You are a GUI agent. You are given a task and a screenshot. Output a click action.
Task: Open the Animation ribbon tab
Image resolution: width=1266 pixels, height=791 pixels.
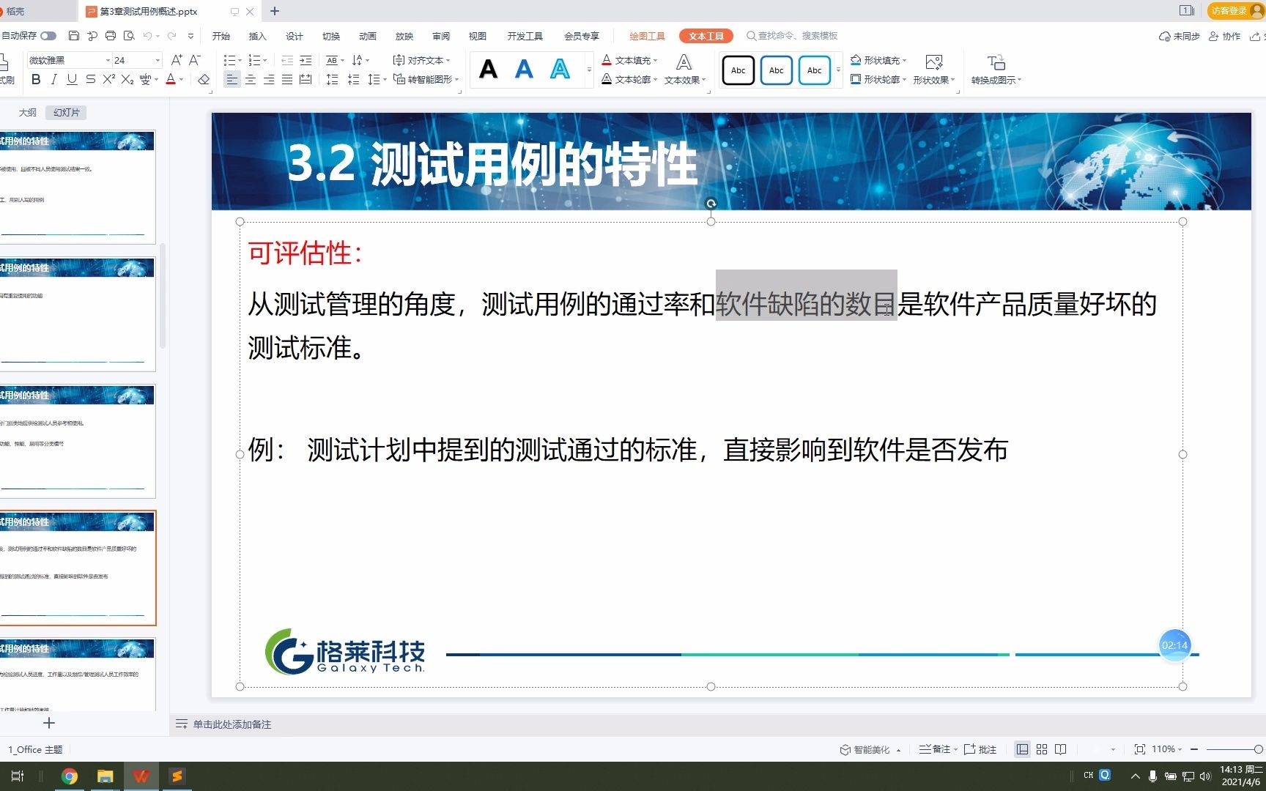[x=367, y=36]
